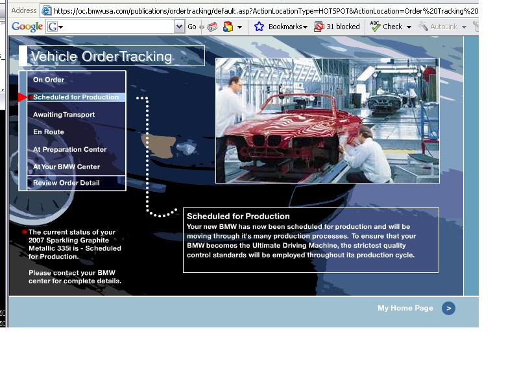Select the On Order status
The image size is (519, 389).
[49, 80]
